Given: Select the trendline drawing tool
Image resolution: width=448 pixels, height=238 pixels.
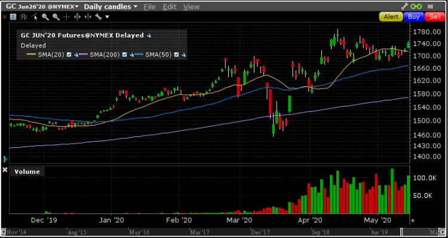Looking at the screenshot, I should pos(35,17).
